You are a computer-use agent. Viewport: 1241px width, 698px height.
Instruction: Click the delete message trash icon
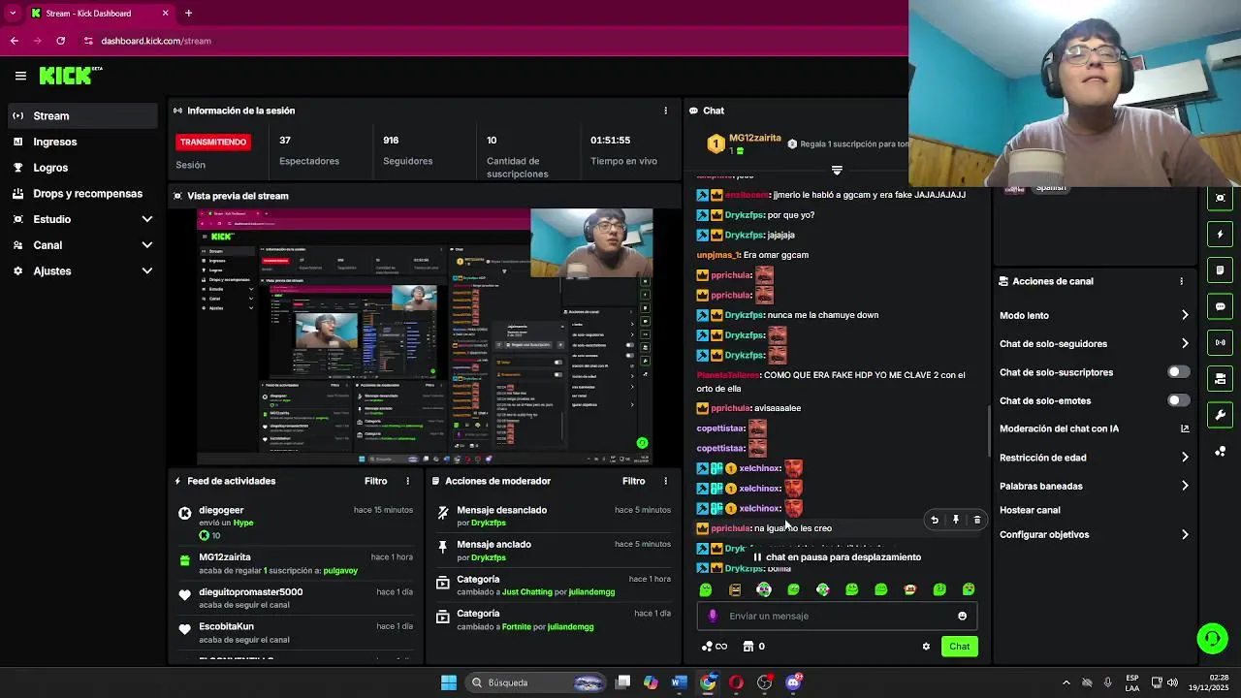pyautogui.click(x=976, y=520)
